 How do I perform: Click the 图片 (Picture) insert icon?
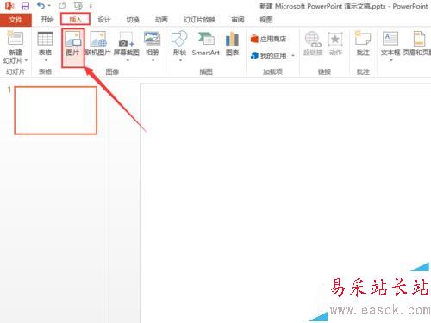tap(72, 39)
